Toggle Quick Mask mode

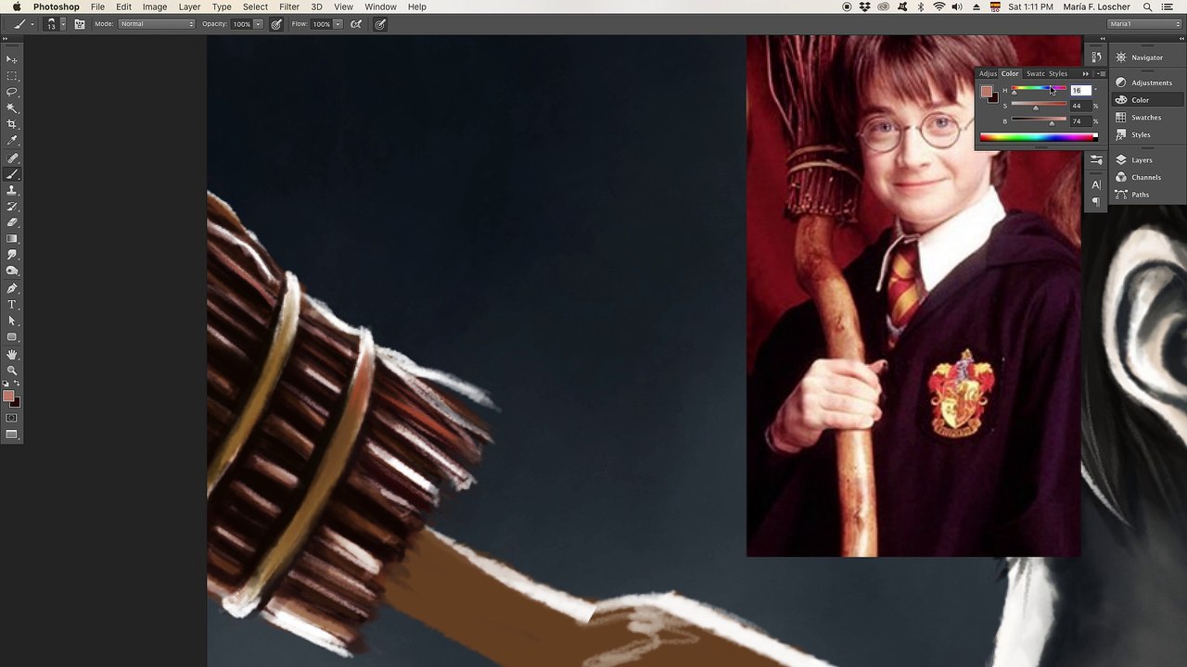(12, 418)
